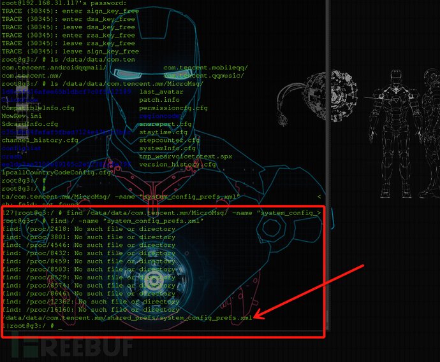The width and height of the screenshot is (440, 362).
Task: Click the com.tencent.qqmusic/ directory name
Action: pyautogui.click(x=205, y=76)
